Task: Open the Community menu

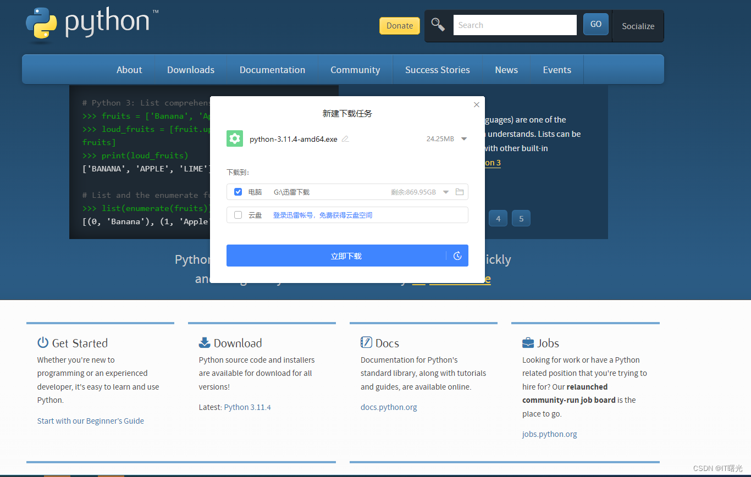Action: pos(355,70)
